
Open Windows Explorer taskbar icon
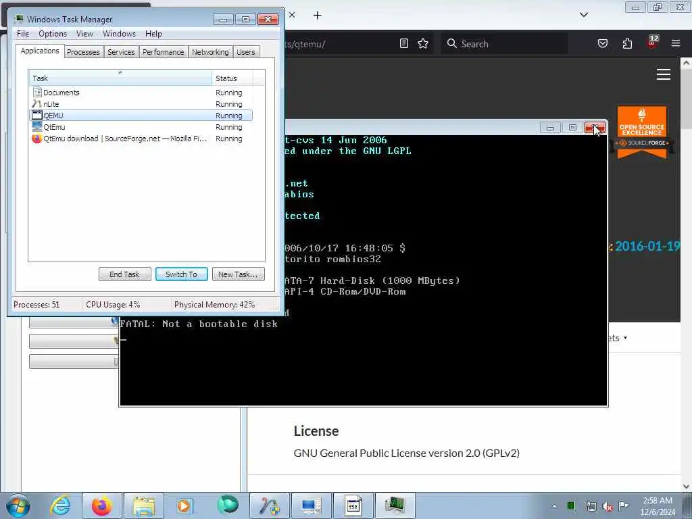point(144,505)
